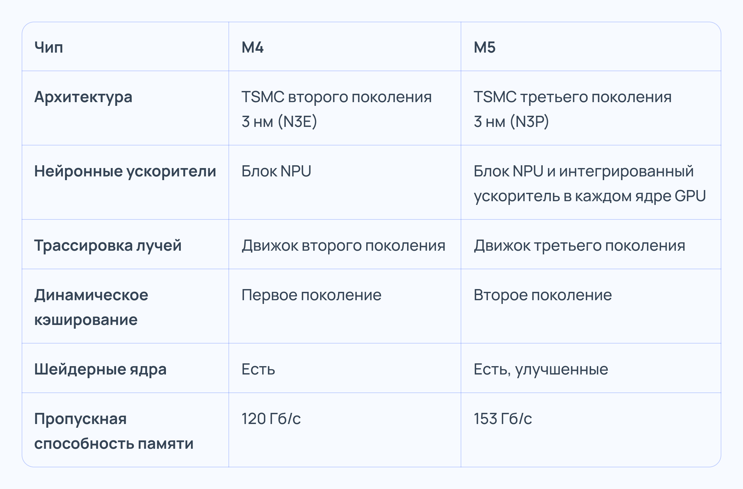This screenshot has height=489, width=743.
Task: Click the "153 Гб/с" value
Action: click(x=503, y=419)
